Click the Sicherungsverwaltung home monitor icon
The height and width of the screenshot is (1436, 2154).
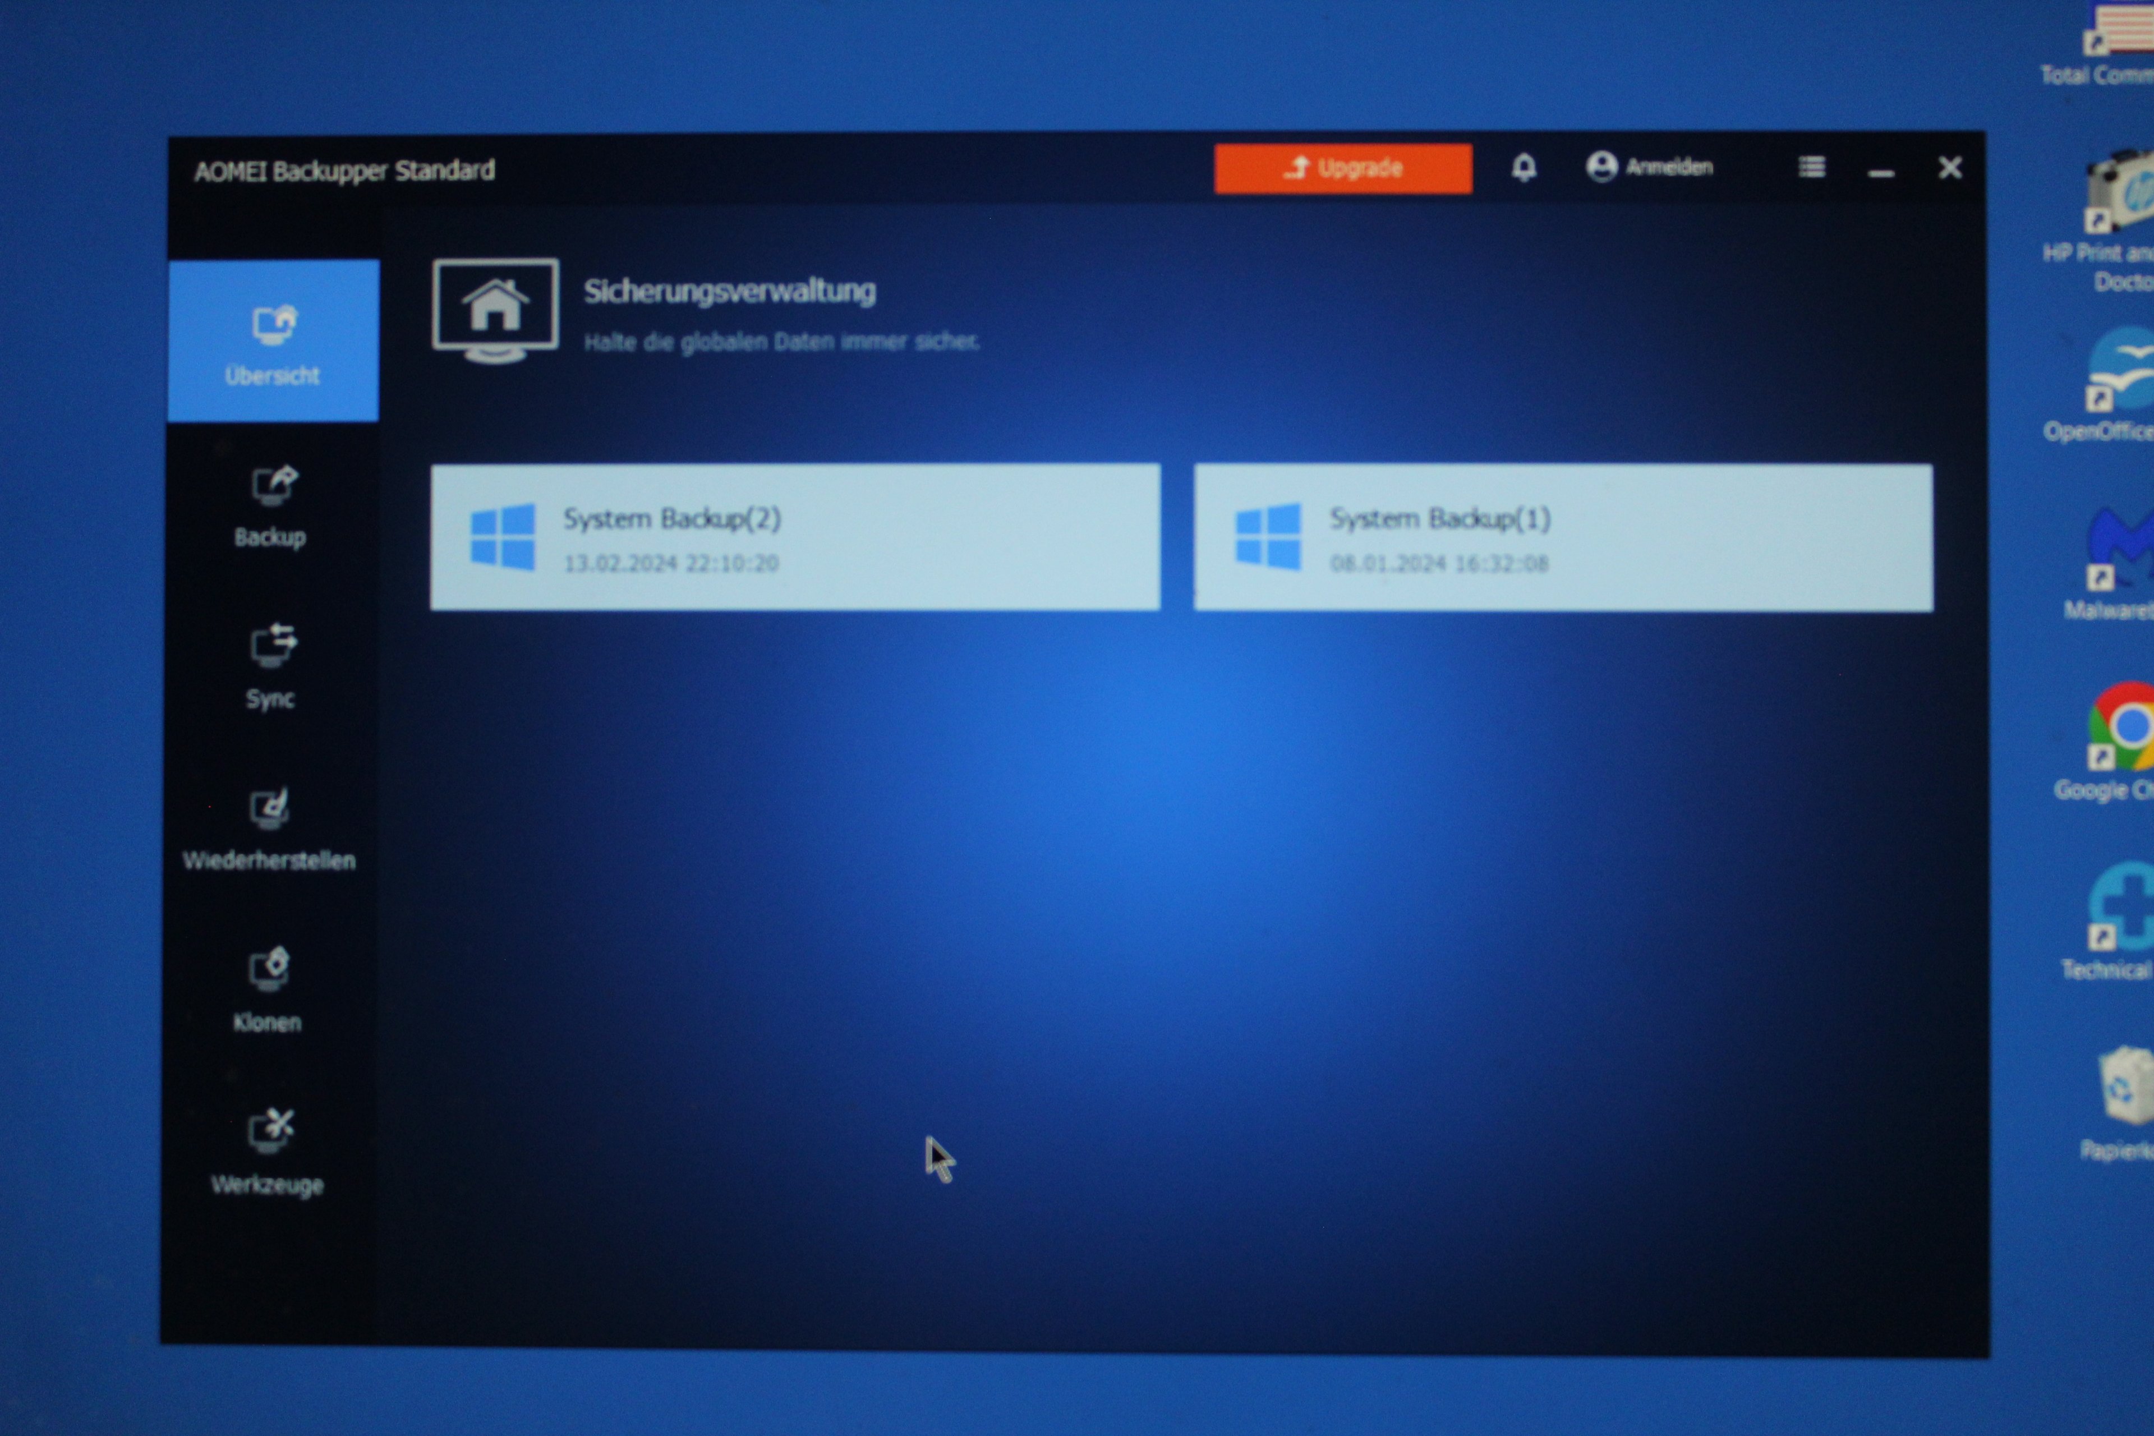coord(495,310)
